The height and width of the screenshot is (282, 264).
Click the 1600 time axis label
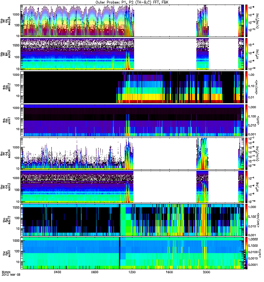click(169, 272)
